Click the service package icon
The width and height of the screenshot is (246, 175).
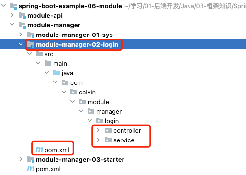(x=108, y=140)
